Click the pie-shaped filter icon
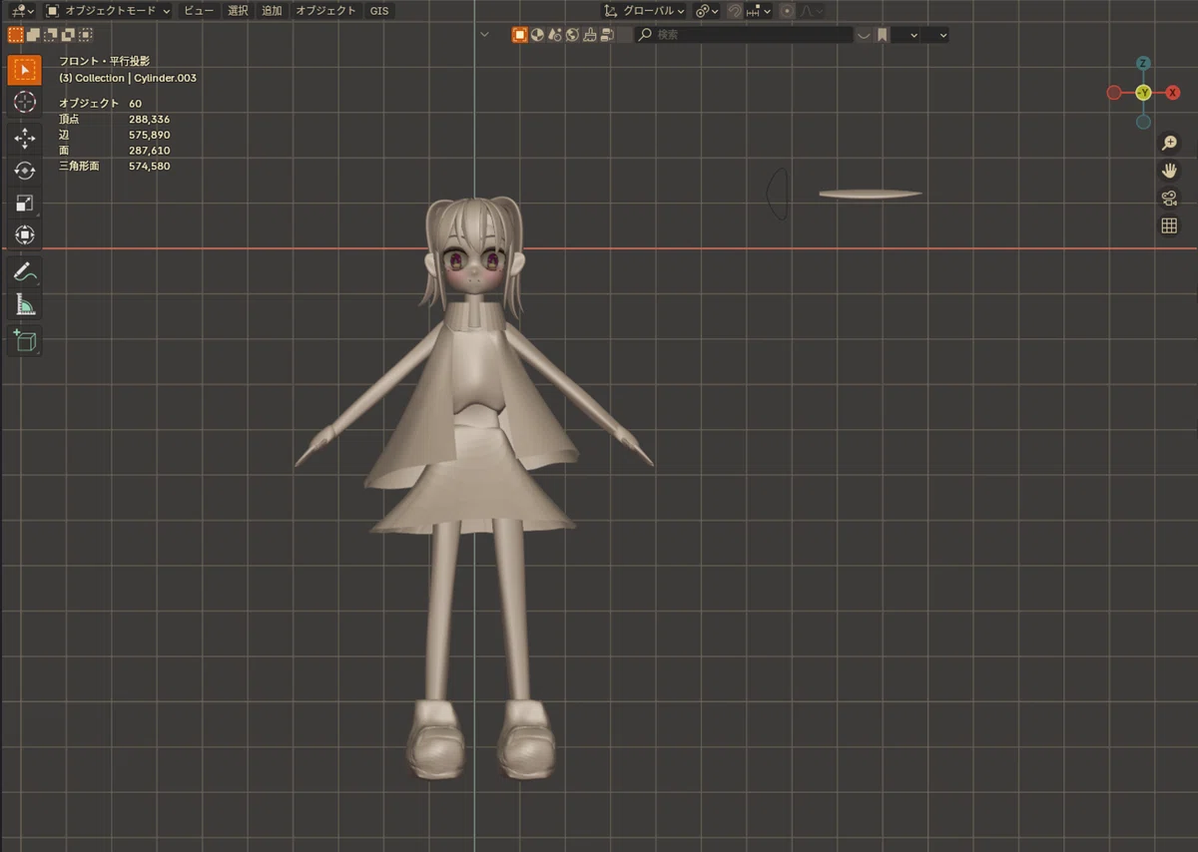The height and width of the screenshot is (852, 1198). pyautogui.click(x=537, y=34)
